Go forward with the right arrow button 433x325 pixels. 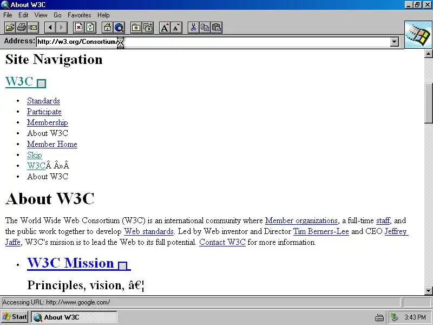click(62, 28)
